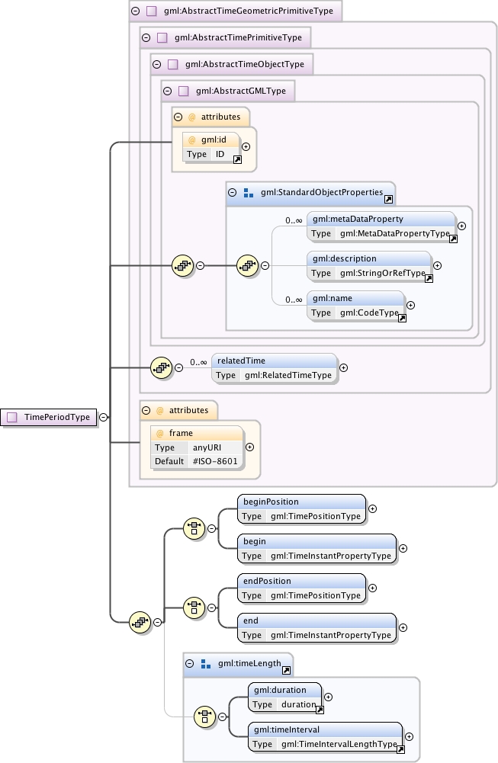Select the #ISO-8601 default value

point(215,461)
